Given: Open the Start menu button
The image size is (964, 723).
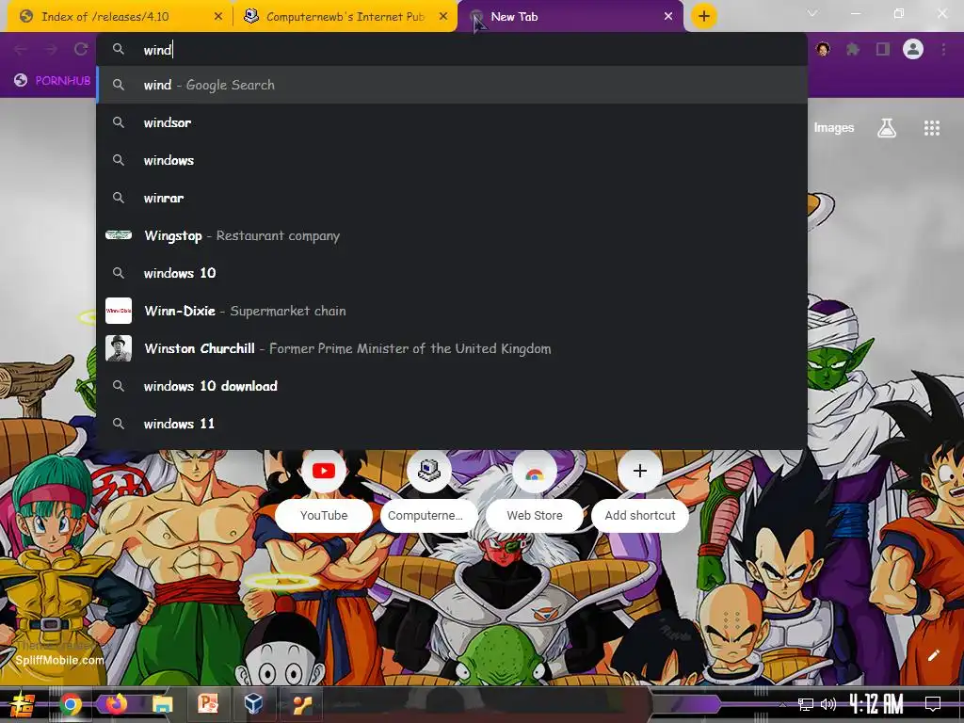Looking at the screenshot, I should pyautogui.click(x=23, y=704).
